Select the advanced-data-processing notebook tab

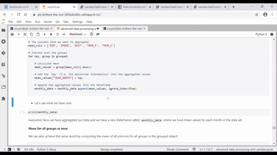pyautogui.click(x=78, y=28)
